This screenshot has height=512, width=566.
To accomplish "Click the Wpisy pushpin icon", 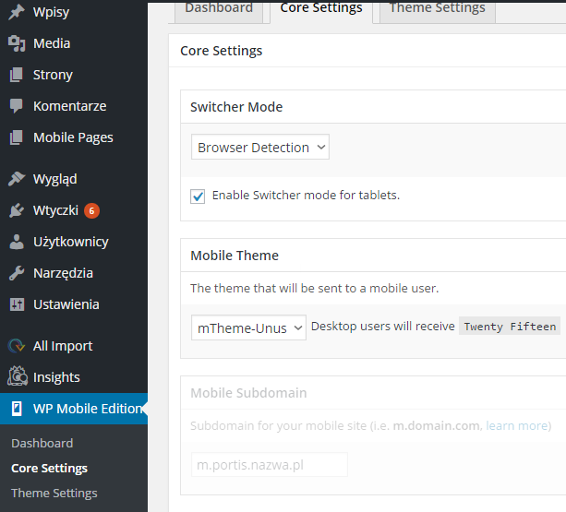I will tap(17, 12).
